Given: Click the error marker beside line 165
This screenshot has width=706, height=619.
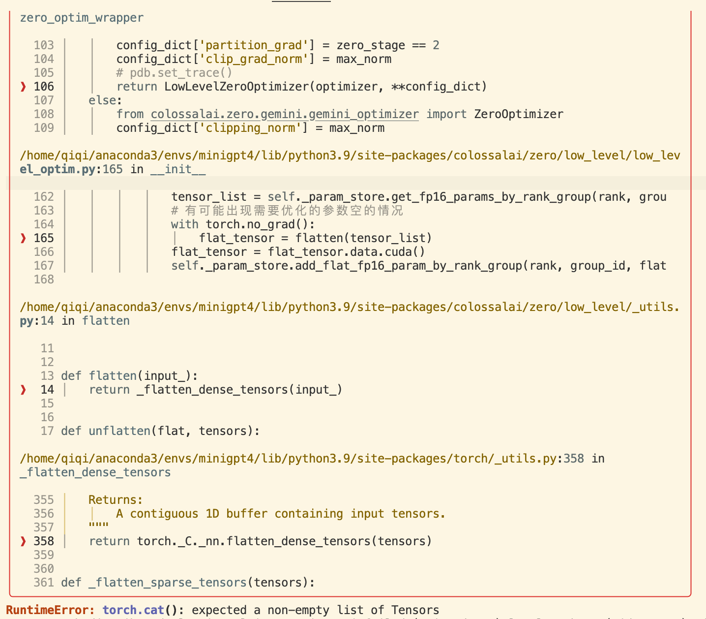Looking at the screenshot, I should pos(23,238).
